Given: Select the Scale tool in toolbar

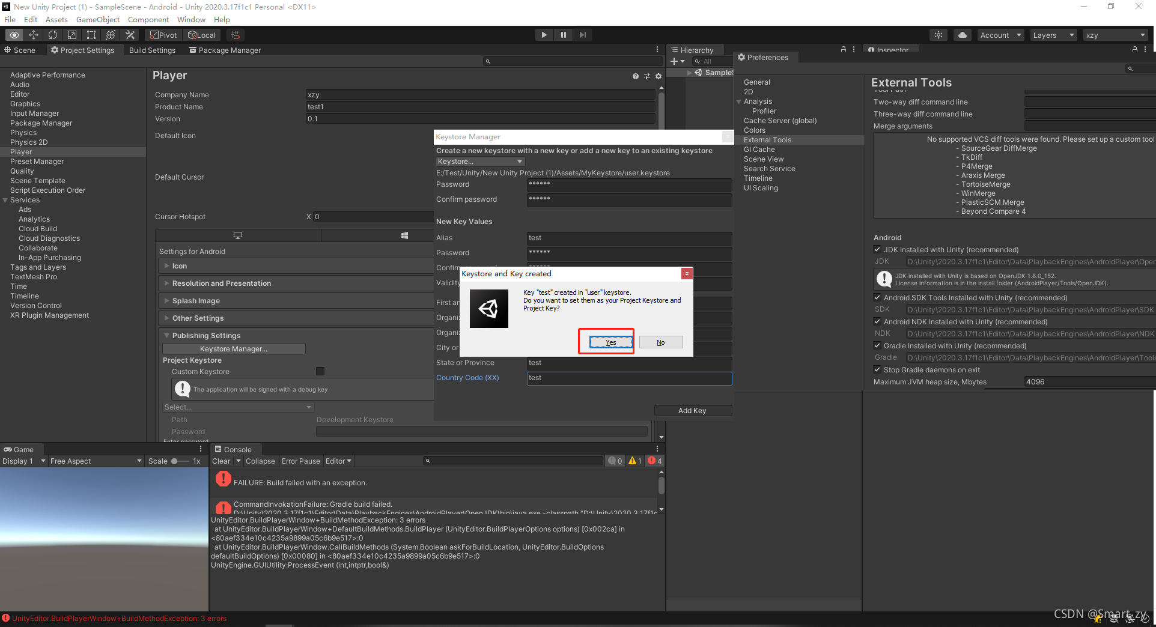Looking at the screenshot, I should pyautogui.click(x=72, y=35).
